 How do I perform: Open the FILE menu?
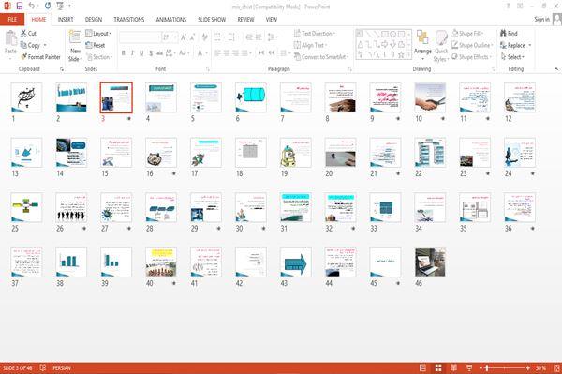pyautogui.click(x=12, y=20)
